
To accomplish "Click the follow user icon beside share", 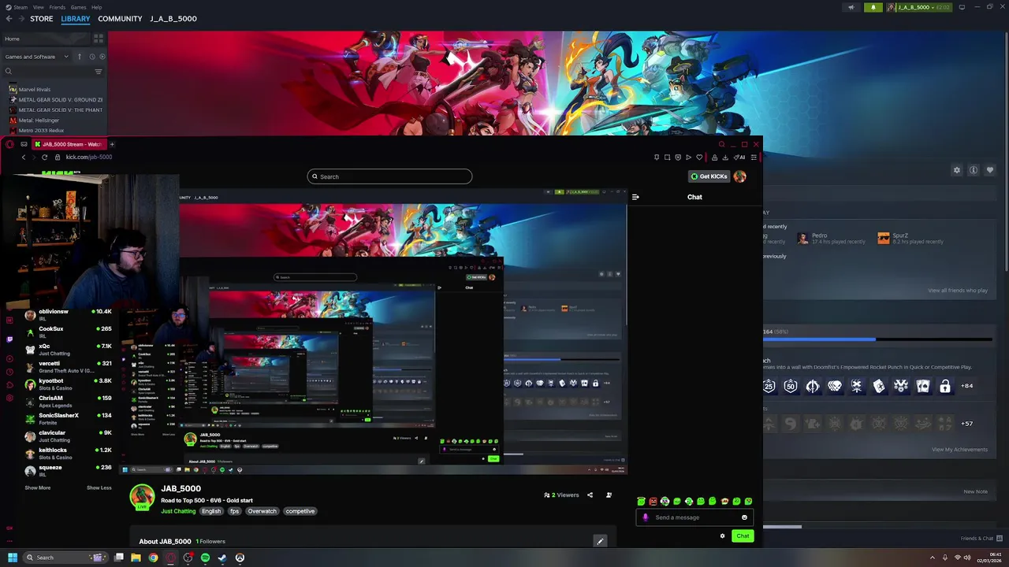I will (x=609, y=495).
